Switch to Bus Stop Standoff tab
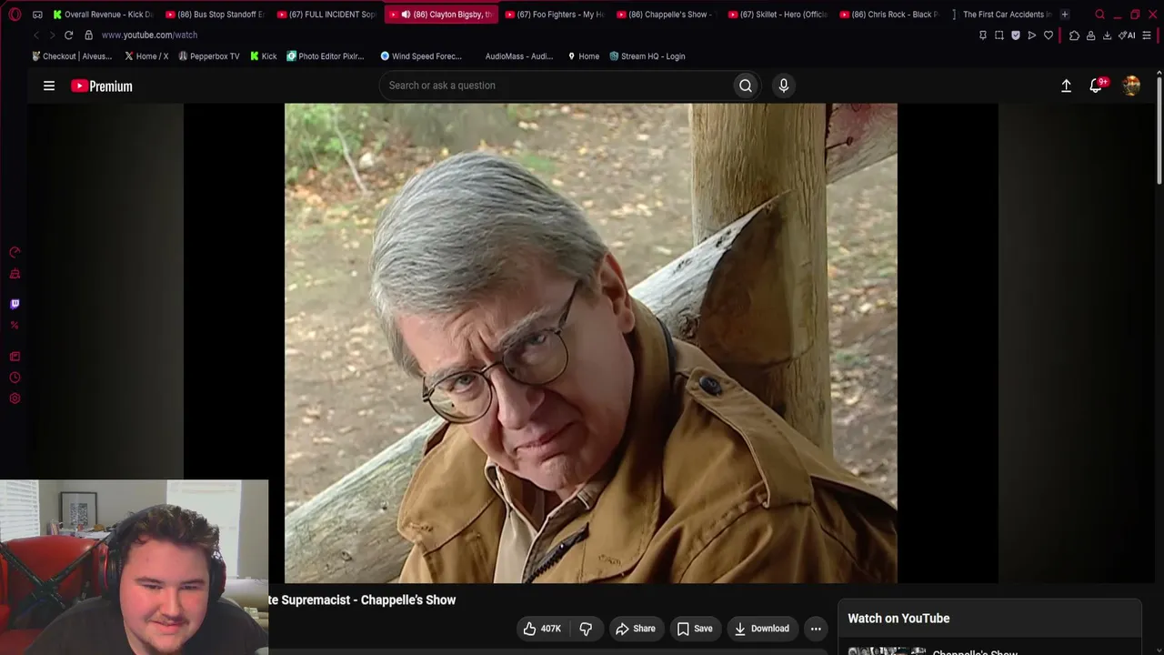 point(216,15)
